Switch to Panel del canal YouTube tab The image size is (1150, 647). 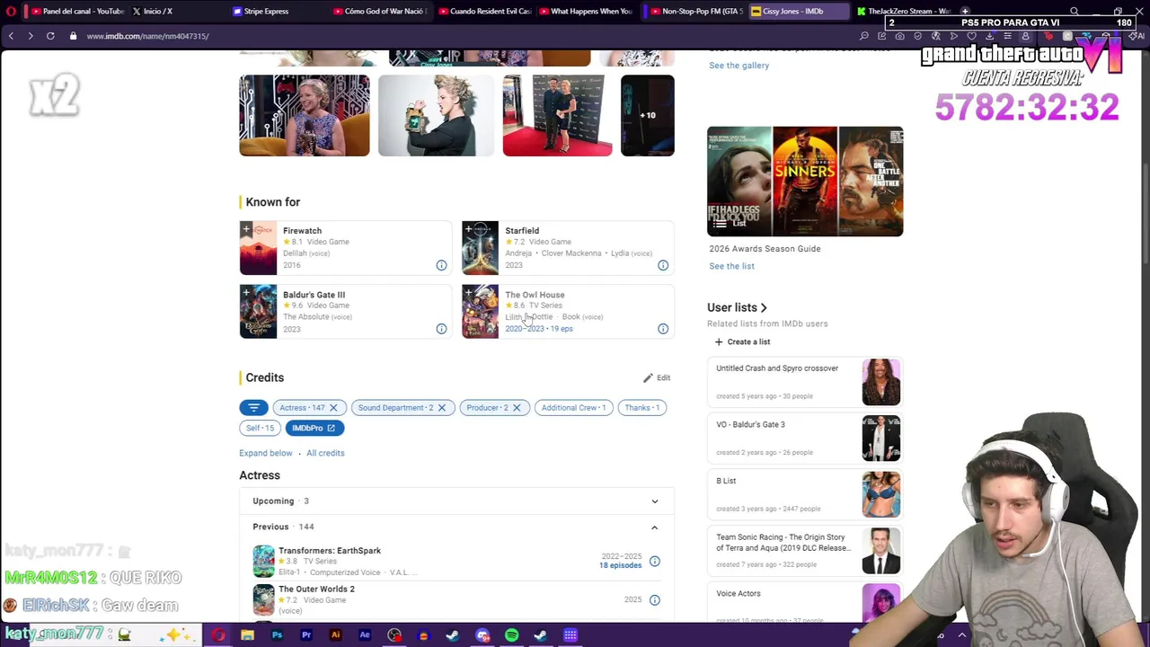pos(77,11)
